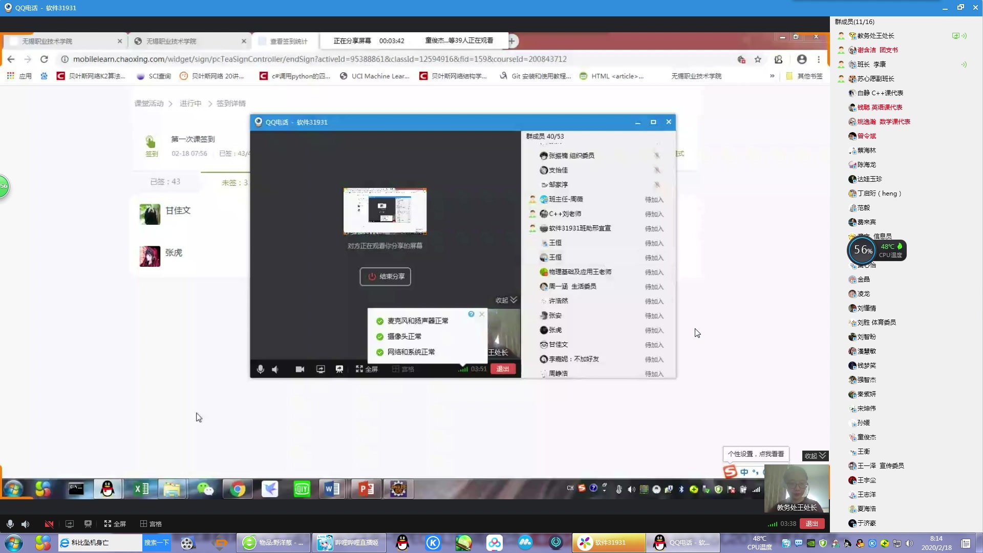983x553 pixels.
Task: Click 结束分享 end sharing button
Action: pos(385,276)
